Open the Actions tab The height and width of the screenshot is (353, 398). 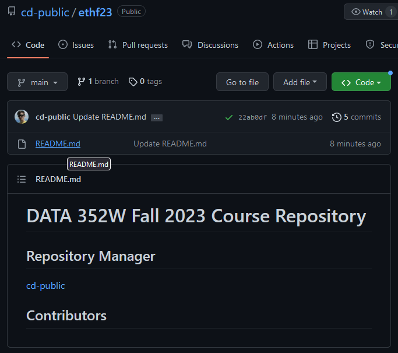(273, 45)
